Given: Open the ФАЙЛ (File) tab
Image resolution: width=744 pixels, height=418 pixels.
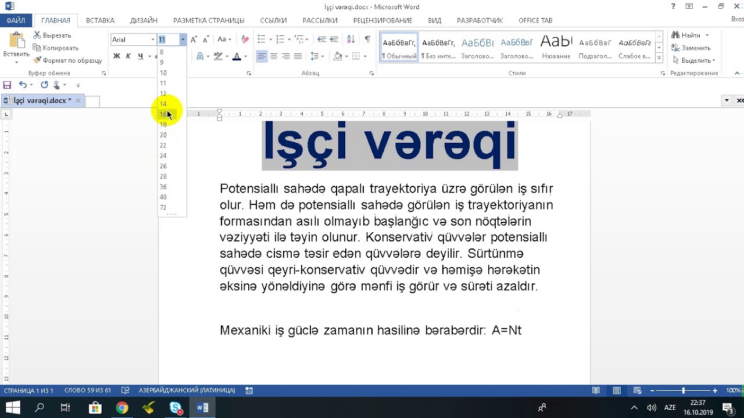Looking at the screenshot, I should pyautogui.click(x=16, y=20).
